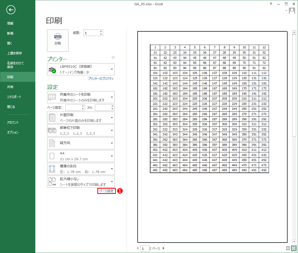Toggle Zoom to Page icon
Viewport: 298px width, 253px height.
coord(294,248)
